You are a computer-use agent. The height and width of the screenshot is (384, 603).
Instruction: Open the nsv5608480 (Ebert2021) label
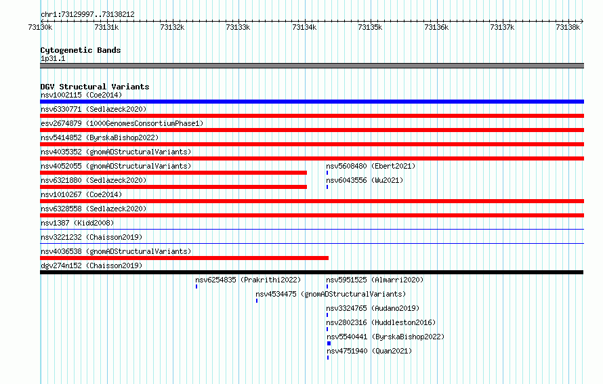pos(371,166)
